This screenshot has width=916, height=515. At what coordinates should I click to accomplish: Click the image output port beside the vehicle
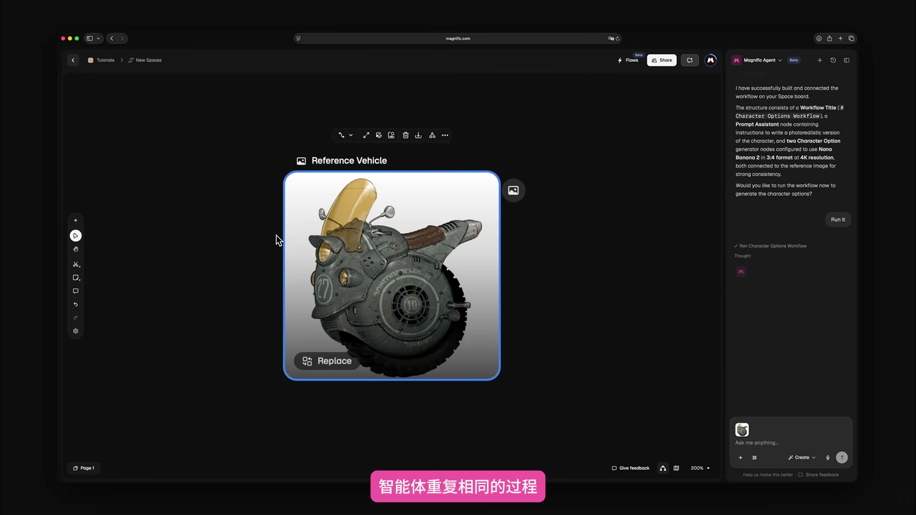[x=513, y=190]
